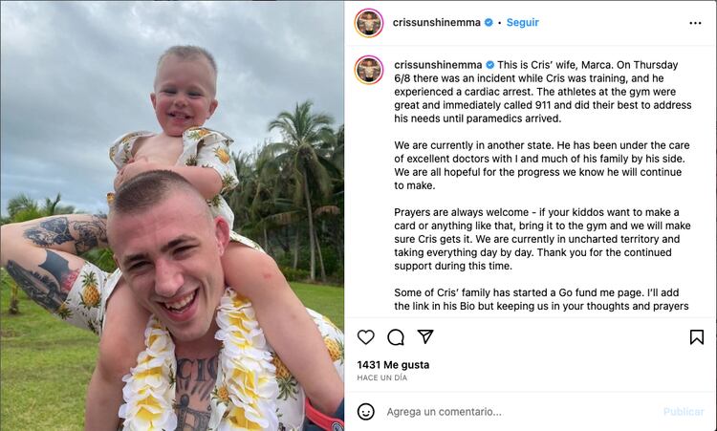Image resolution: width=717 pixels, height=431 pixels.
Task: Click the caption text beginning This is Cris' wife
Action: point(543,92)
